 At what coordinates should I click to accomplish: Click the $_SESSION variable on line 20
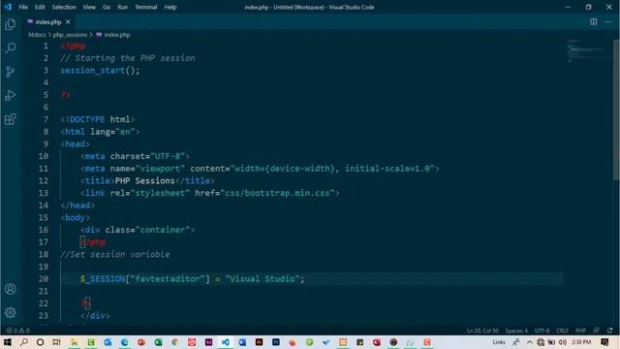coord(103,278)
